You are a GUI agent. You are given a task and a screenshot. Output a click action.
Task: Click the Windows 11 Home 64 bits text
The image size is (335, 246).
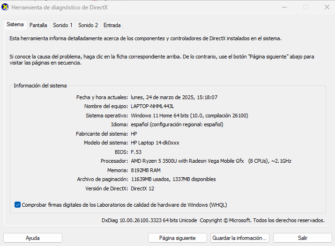[160, 116]
